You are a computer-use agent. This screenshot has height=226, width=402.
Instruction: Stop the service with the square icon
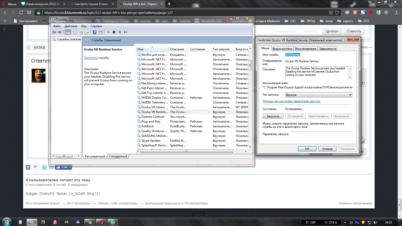click(114, 32)
